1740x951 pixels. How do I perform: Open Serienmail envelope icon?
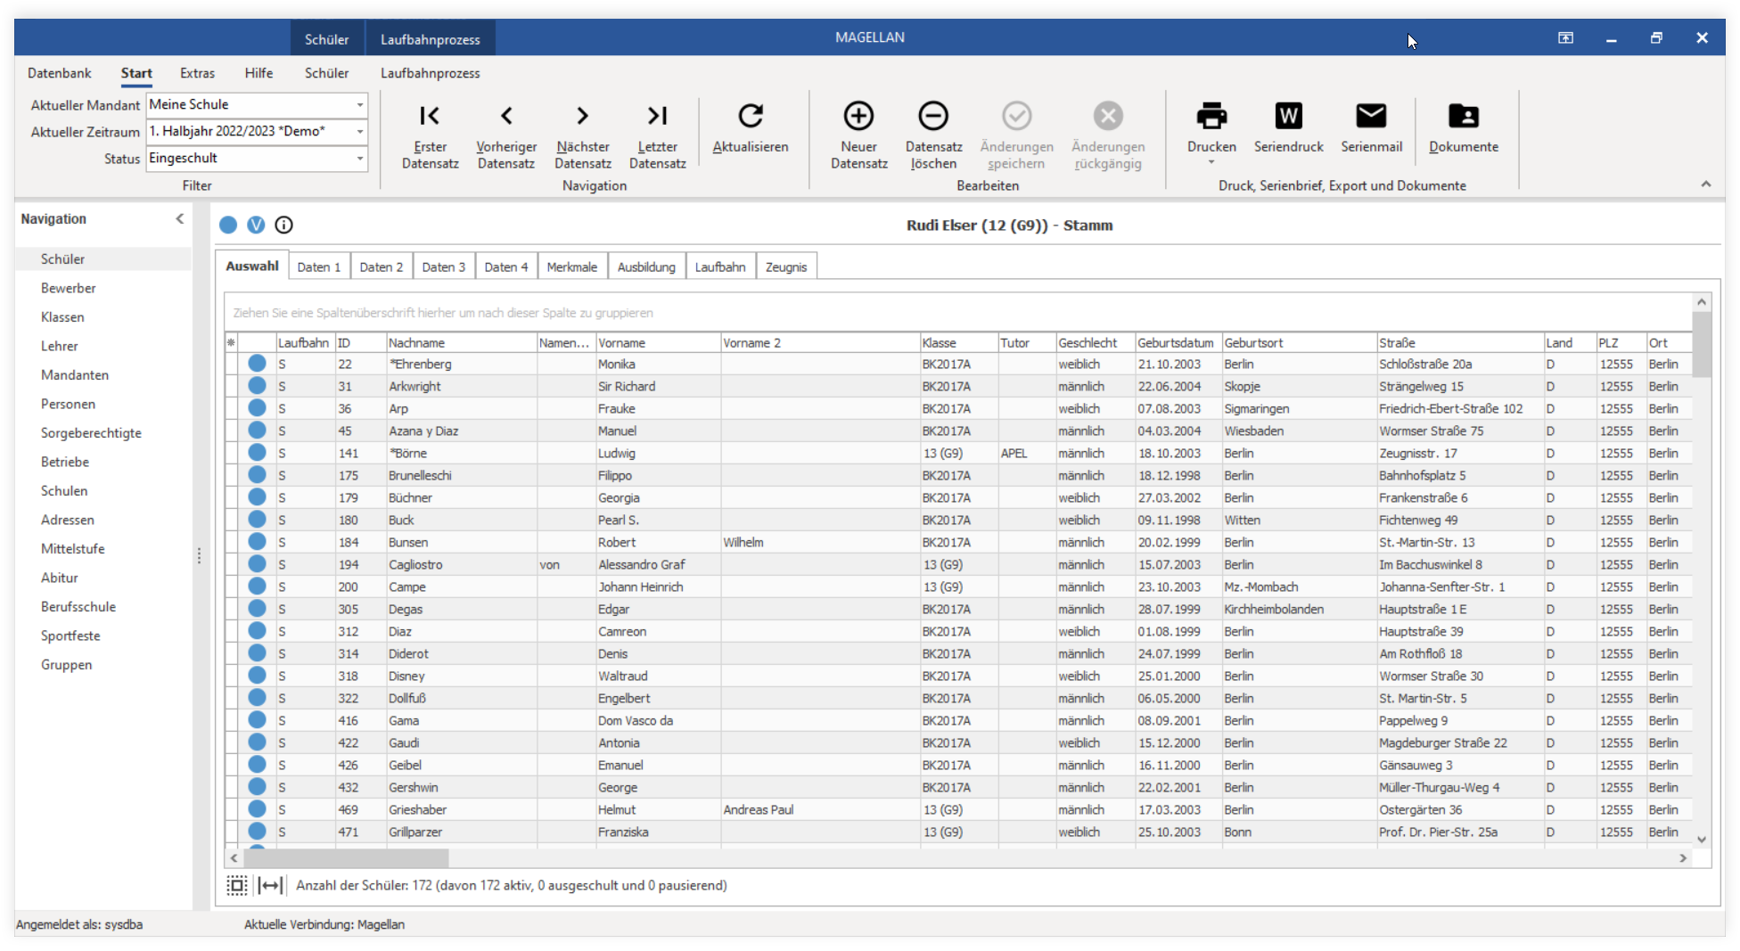coord(1371,116)
